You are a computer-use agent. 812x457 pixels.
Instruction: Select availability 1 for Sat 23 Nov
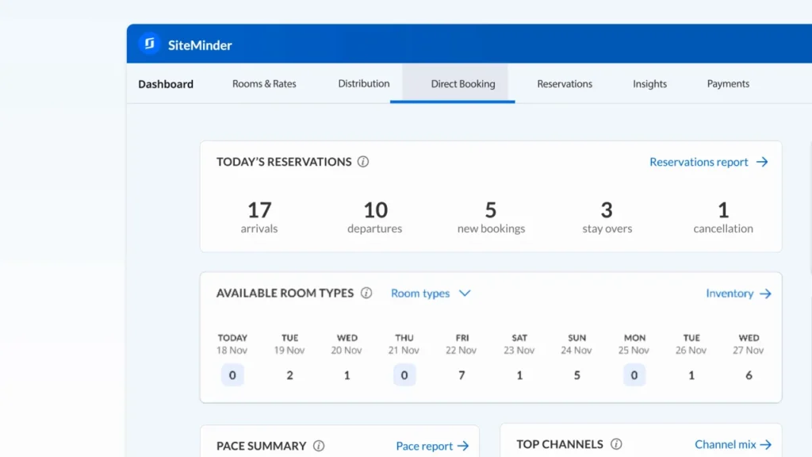[x=519, y=375]
